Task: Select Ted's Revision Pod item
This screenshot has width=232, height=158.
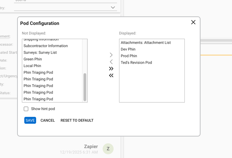Action: tap(136, 63)
